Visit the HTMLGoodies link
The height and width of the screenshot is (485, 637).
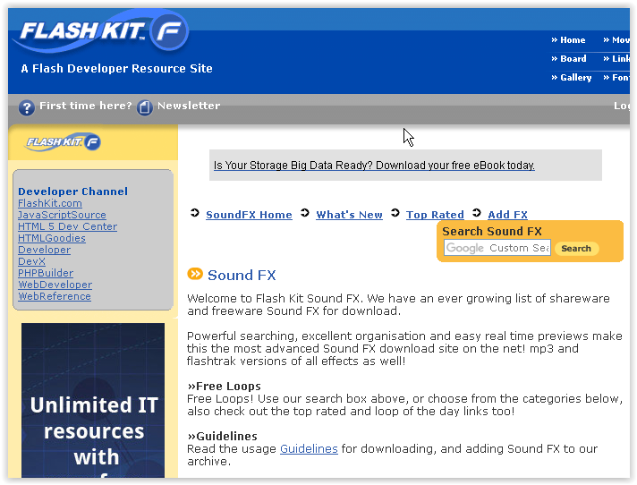tap(52, 238)
